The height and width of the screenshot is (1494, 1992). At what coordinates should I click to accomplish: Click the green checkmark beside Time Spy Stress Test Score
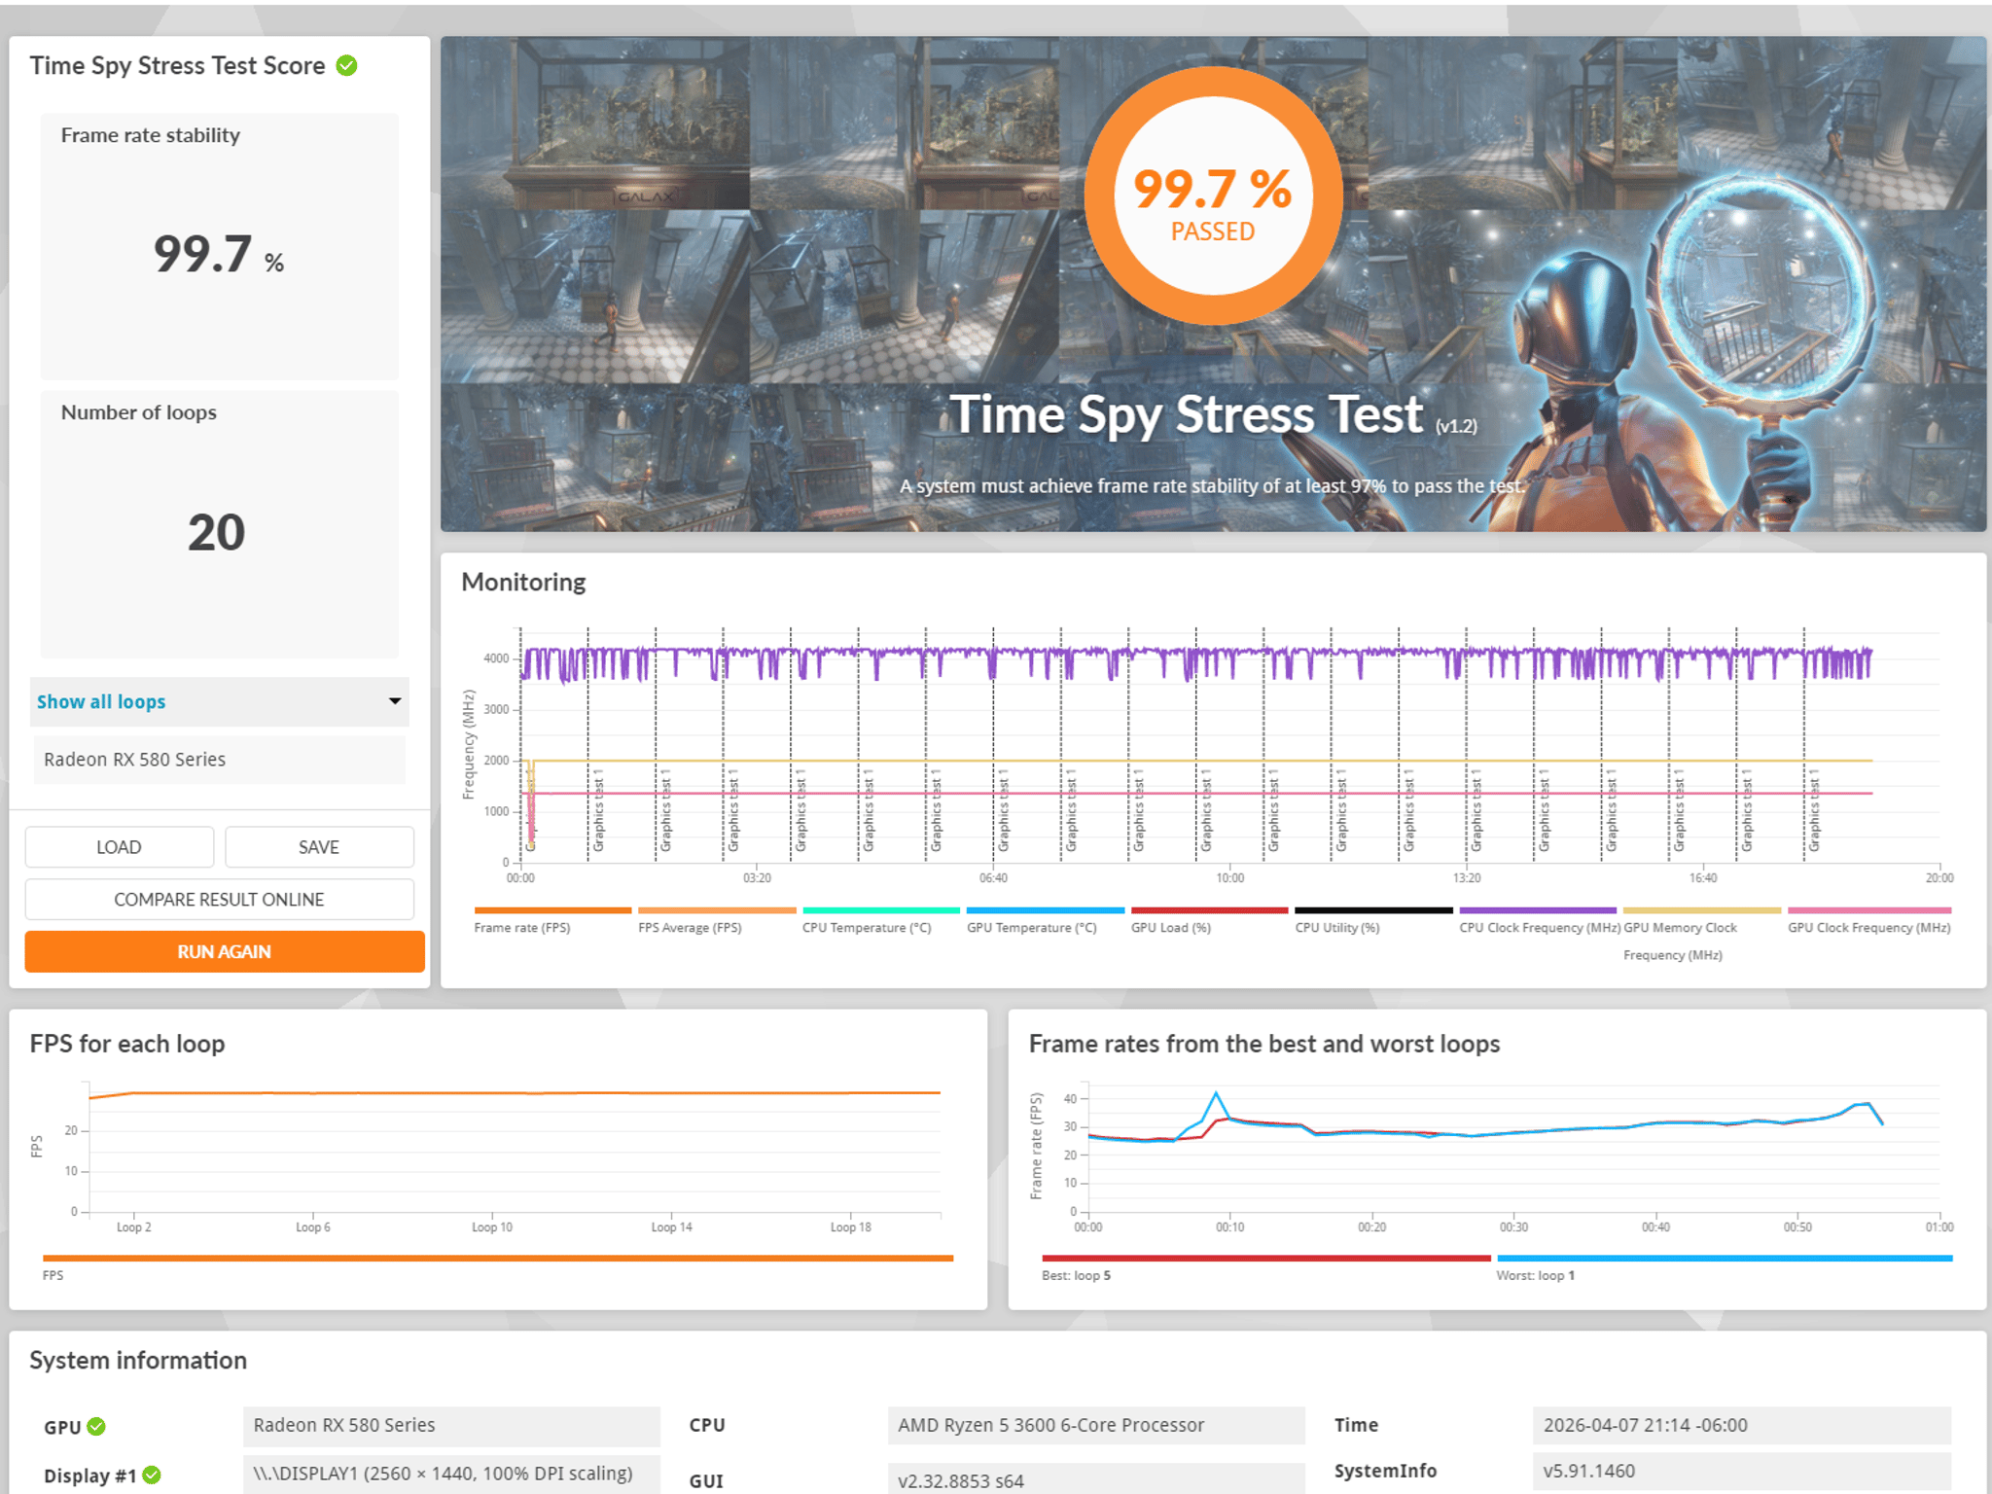click(346, 65)
